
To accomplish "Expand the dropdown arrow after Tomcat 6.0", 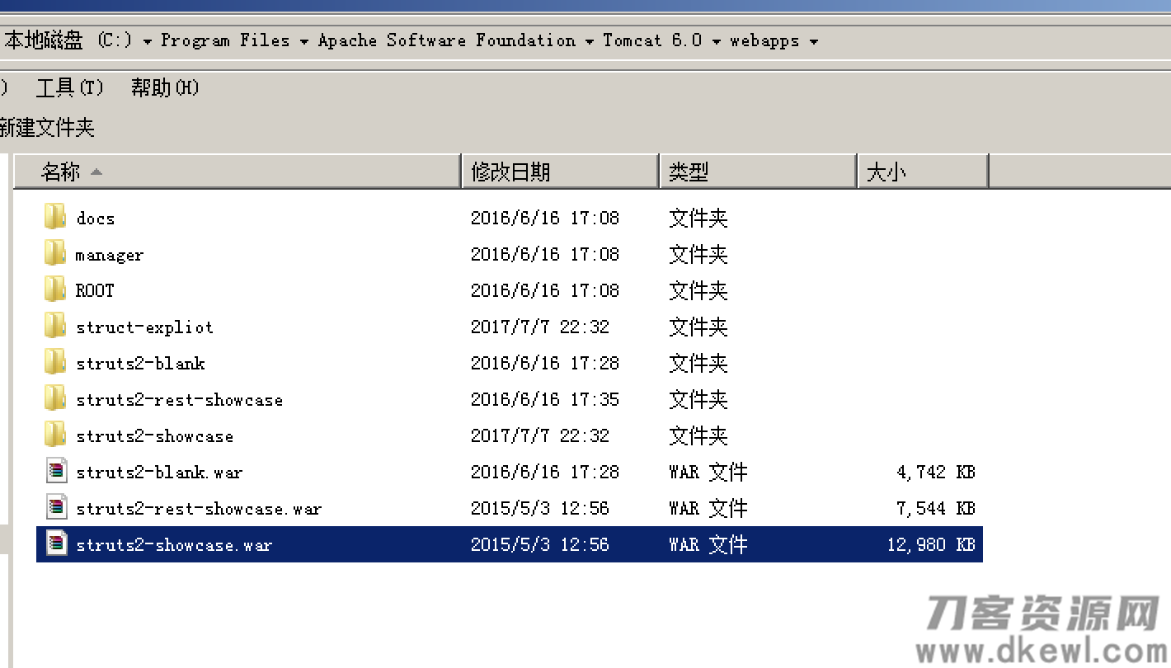I will pos(716,41).
